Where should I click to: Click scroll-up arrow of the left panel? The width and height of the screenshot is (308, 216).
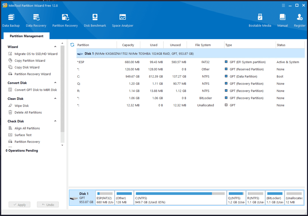click(62, 43)
